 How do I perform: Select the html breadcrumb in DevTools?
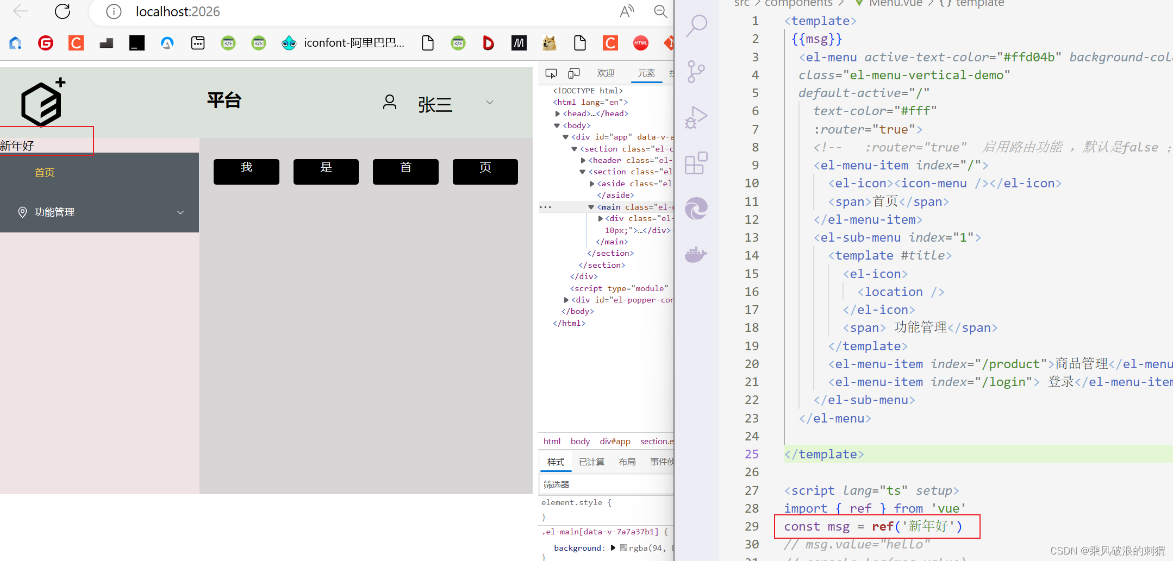pyautogui.click(x=552, y=442)
